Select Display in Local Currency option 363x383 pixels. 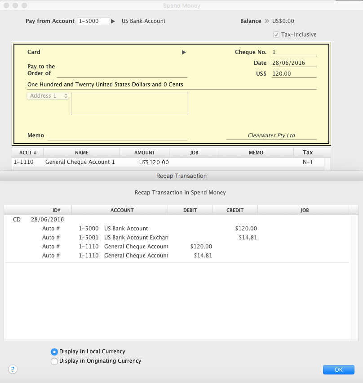point(54,351)
